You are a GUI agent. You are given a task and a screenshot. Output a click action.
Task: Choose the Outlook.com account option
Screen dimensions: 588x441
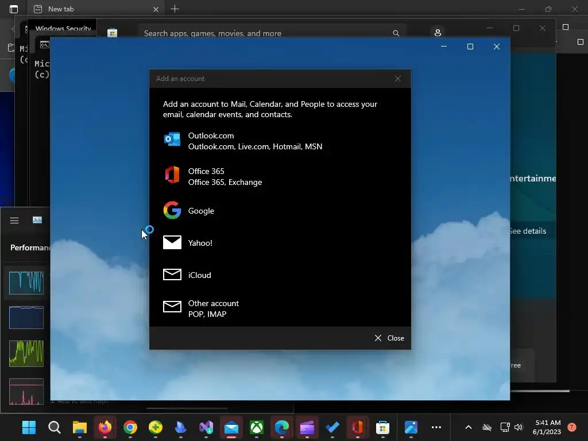[x=280, y=141]
